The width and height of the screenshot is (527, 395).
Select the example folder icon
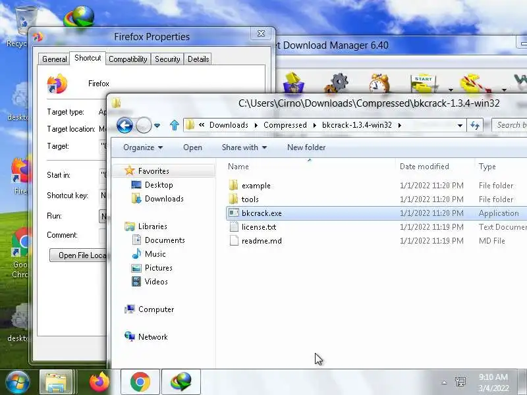(234, 186)
